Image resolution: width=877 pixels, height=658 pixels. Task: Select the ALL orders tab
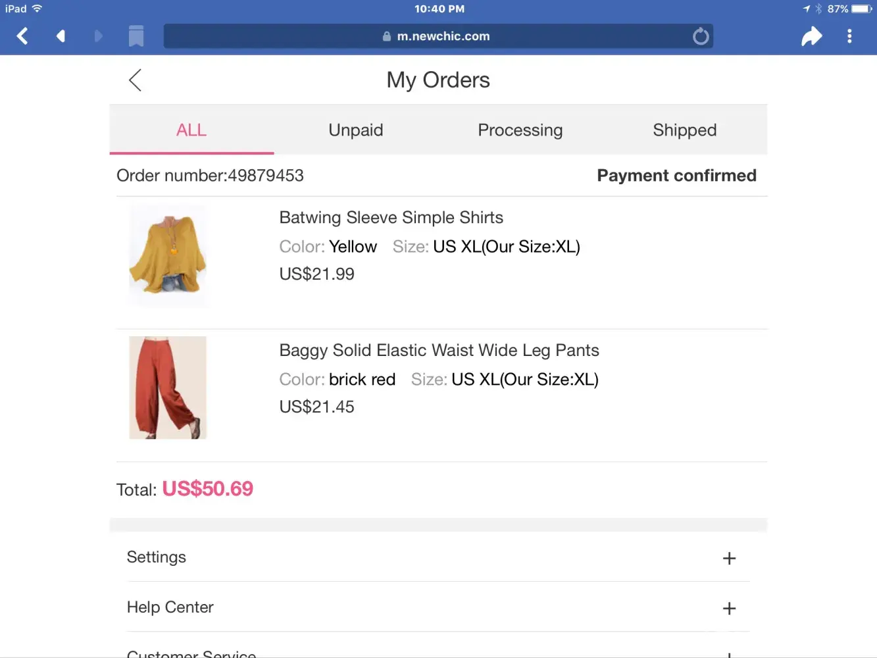(x=191, y=130)
